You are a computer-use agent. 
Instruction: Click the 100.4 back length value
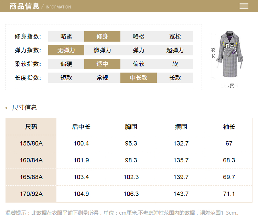(81, 143)
